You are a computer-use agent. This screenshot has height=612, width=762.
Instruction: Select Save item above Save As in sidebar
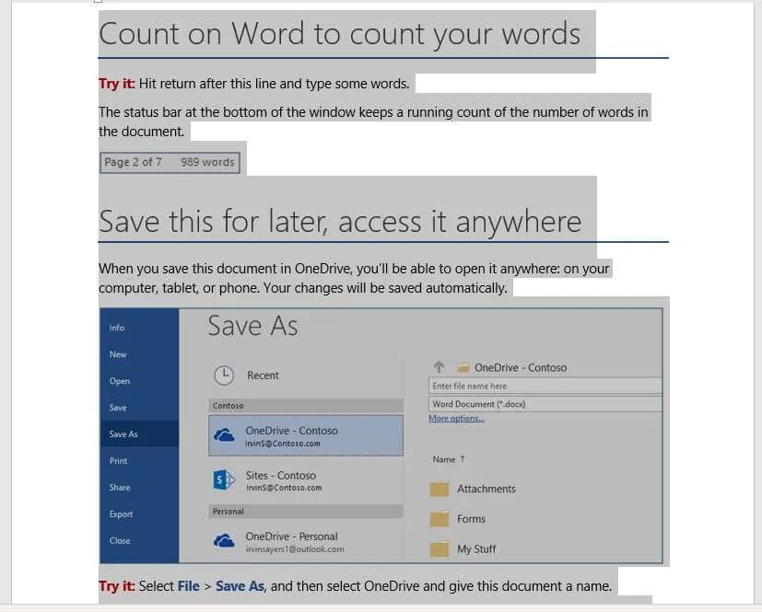click(x=118, y=407)
